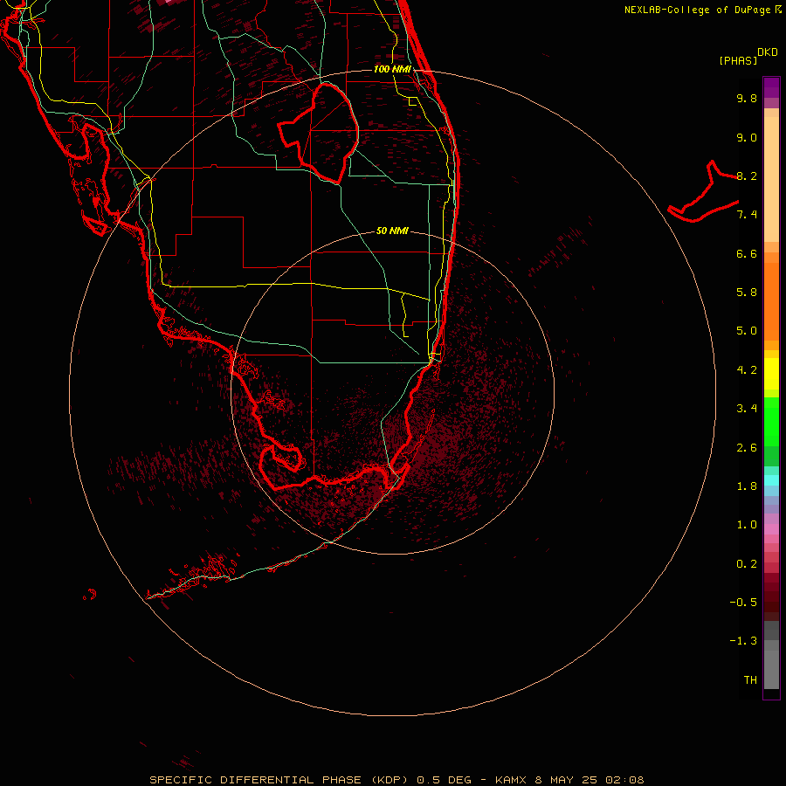The width and height of the screenshot is (786, 786).
Task: Click the 5.8 scale value
Action: pos(747,293)
